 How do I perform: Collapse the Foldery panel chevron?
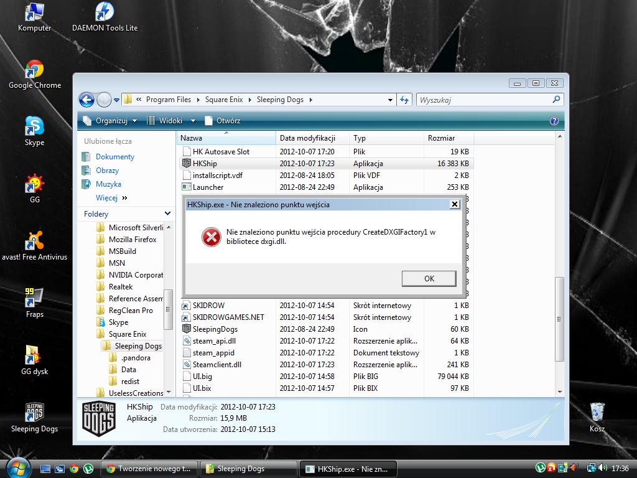167,213
